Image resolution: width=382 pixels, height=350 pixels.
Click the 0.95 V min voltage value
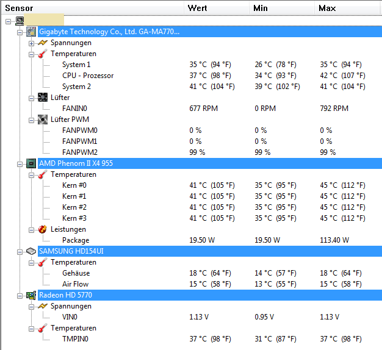coord(264,317)
